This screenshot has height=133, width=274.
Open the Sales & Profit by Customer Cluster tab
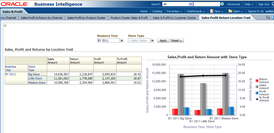tap(174, 18)
